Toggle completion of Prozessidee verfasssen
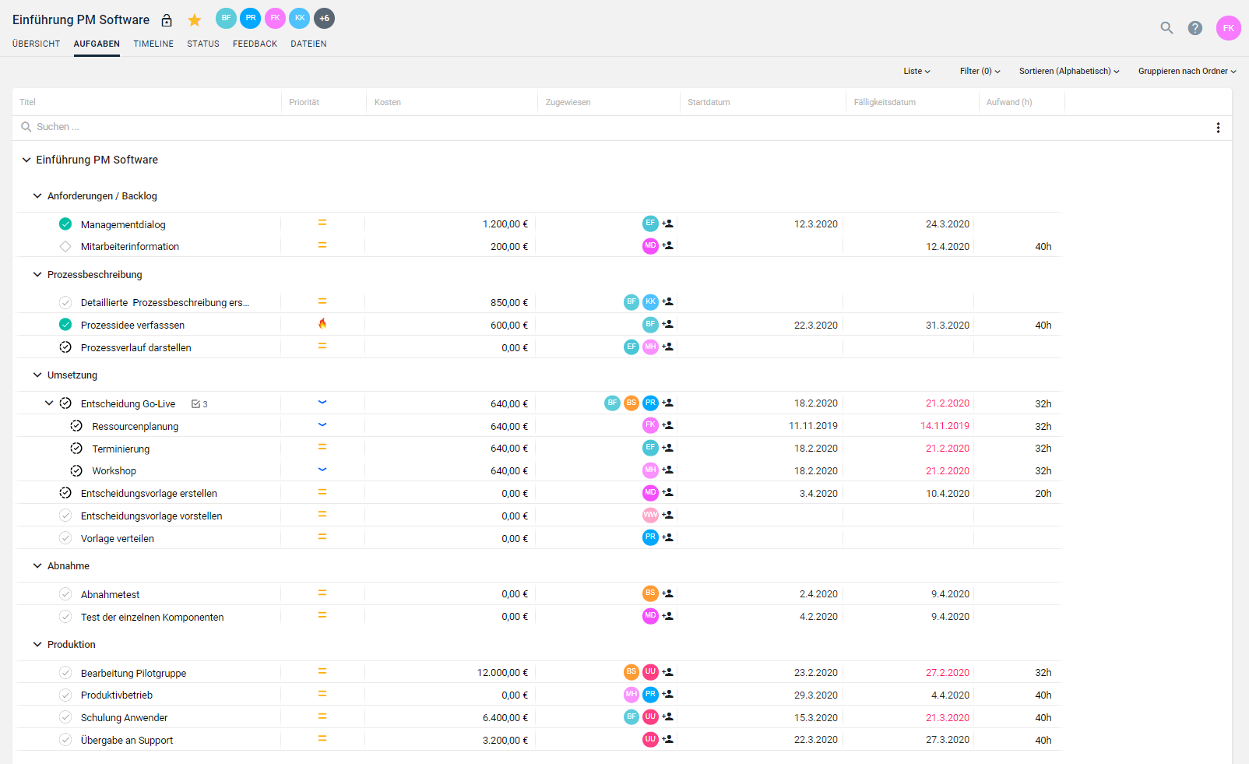This screenshot has height=764, width=1249. tap(65, 325)
